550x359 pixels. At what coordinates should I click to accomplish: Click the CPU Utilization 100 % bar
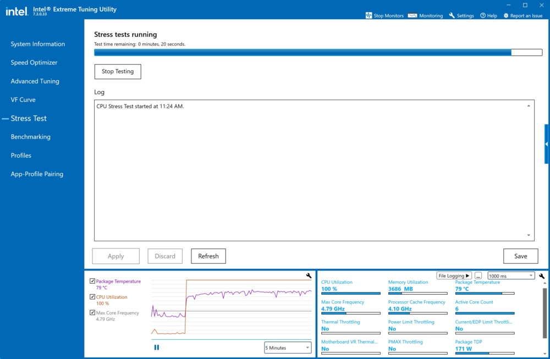(351, 294)
